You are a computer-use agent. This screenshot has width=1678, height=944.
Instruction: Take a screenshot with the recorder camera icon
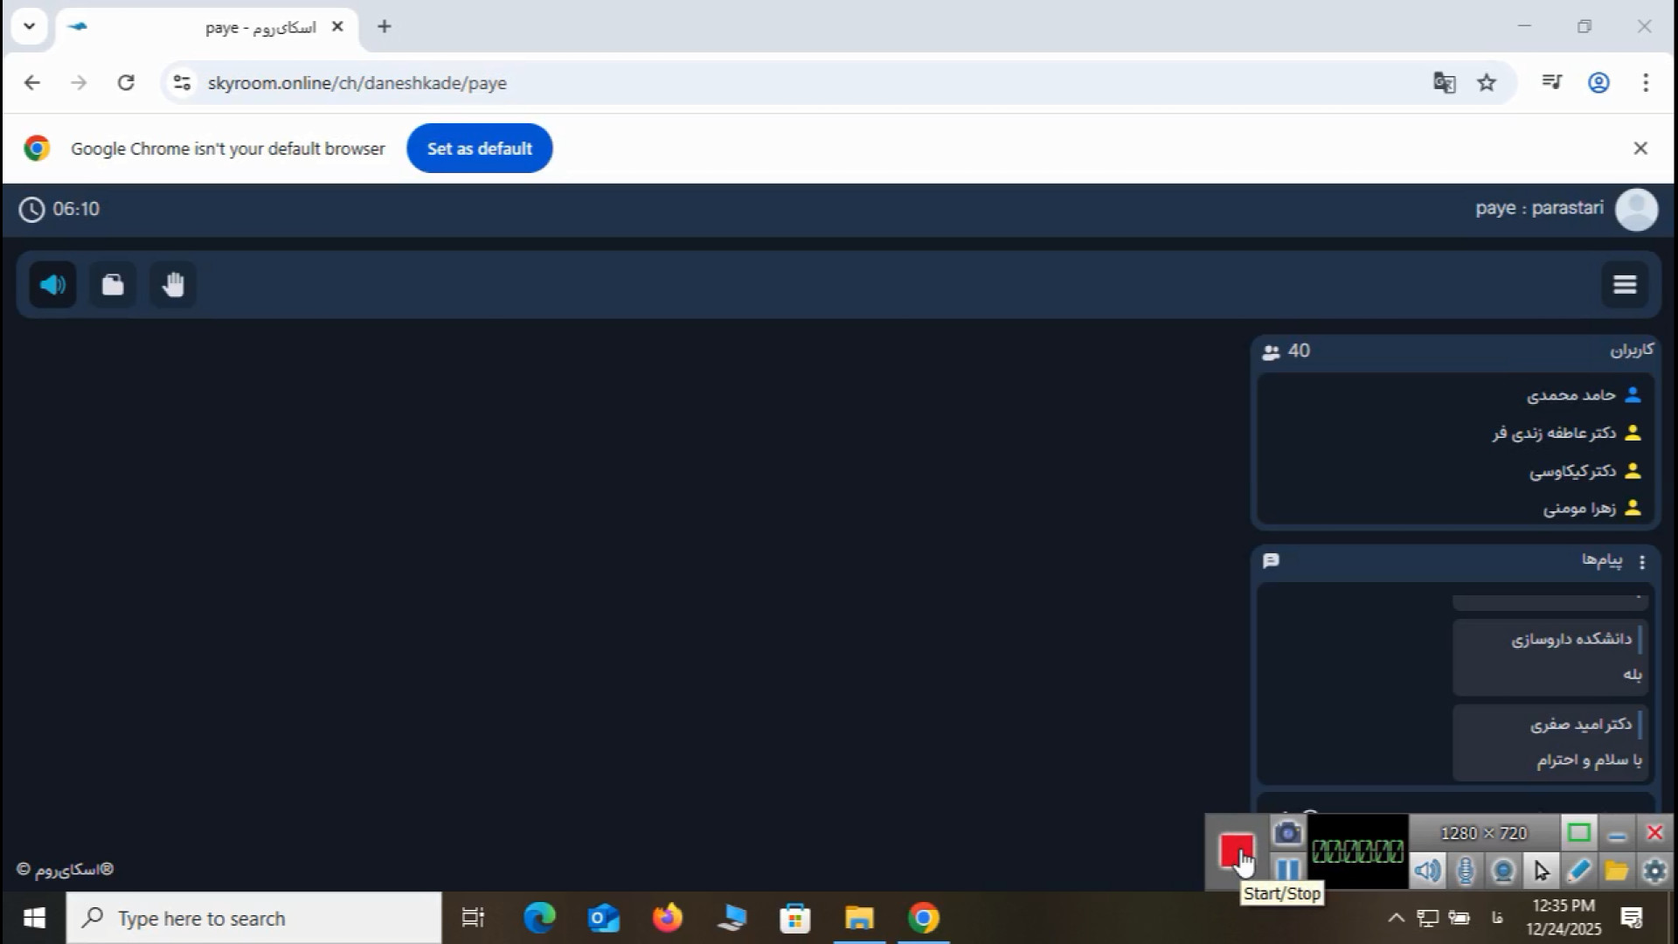[1287, 834]
